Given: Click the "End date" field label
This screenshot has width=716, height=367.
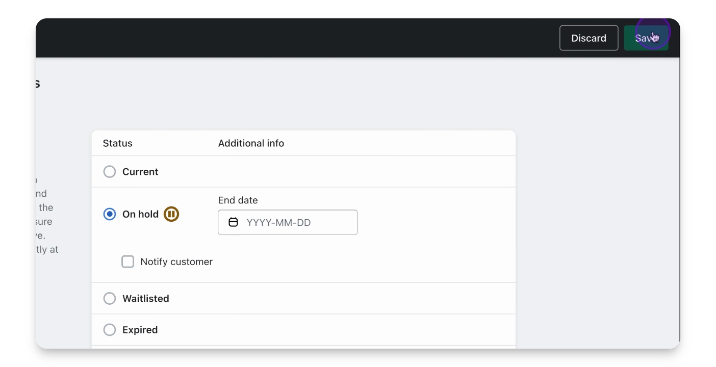Looking at the screenshot, I should (238, 200).
